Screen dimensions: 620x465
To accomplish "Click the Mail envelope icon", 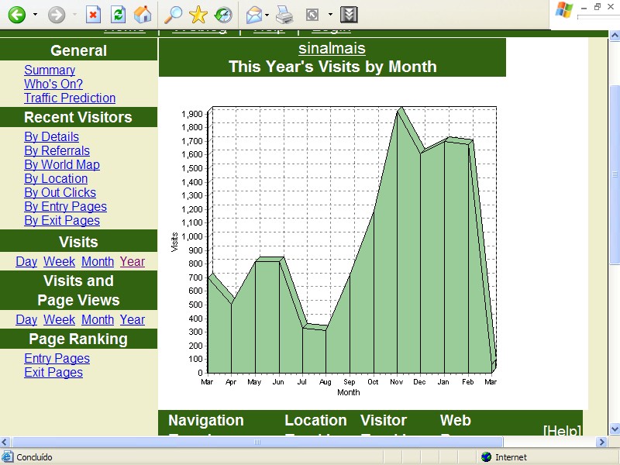I will 254,15.
